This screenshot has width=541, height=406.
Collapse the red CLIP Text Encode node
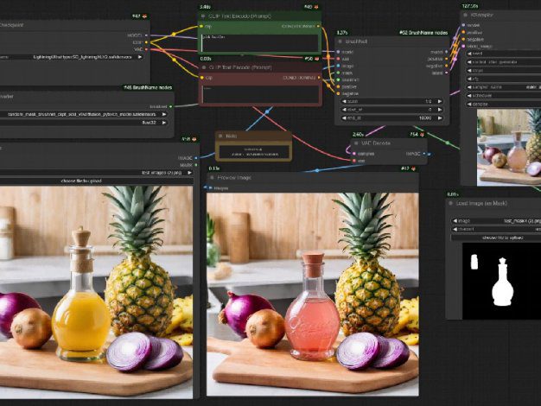coord(204,67)
